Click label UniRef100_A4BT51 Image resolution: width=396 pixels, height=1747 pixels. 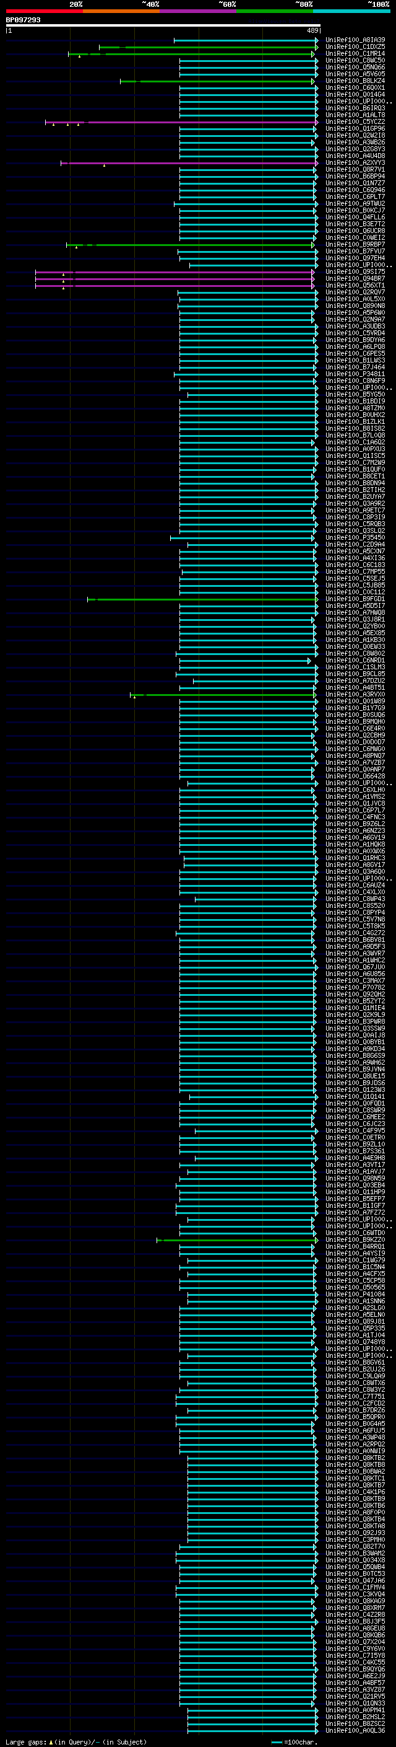(x=355, y=688)
